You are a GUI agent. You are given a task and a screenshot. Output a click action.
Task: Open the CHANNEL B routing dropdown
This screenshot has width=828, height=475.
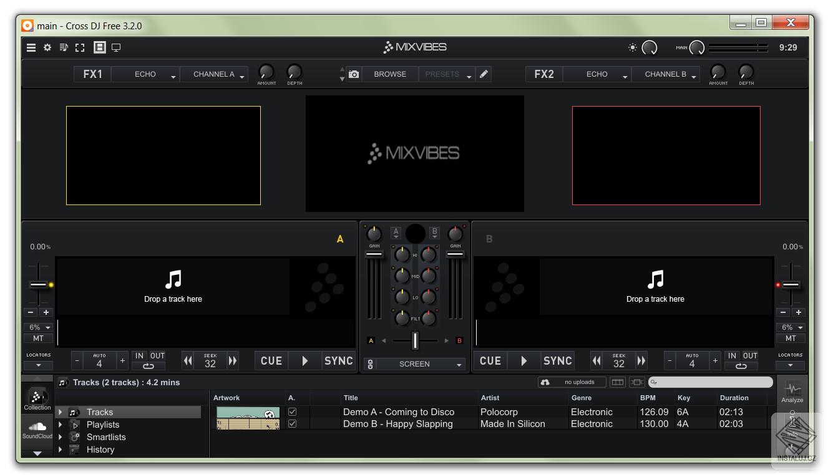(x=665, y=74)
